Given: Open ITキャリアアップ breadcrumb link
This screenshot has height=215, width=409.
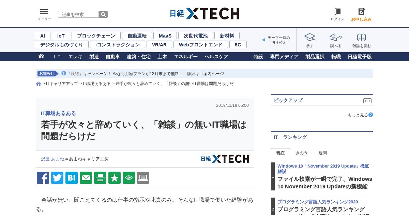Looking at the screenshot, I should (62, 84).
